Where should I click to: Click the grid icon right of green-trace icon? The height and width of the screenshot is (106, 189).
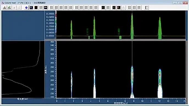(x=108, y=8)
